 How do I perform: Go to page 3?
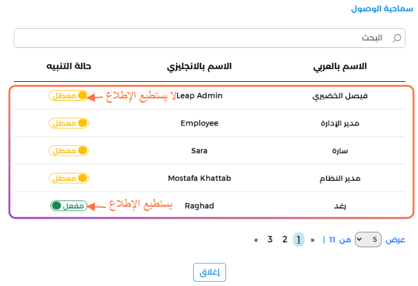point(270,239)
